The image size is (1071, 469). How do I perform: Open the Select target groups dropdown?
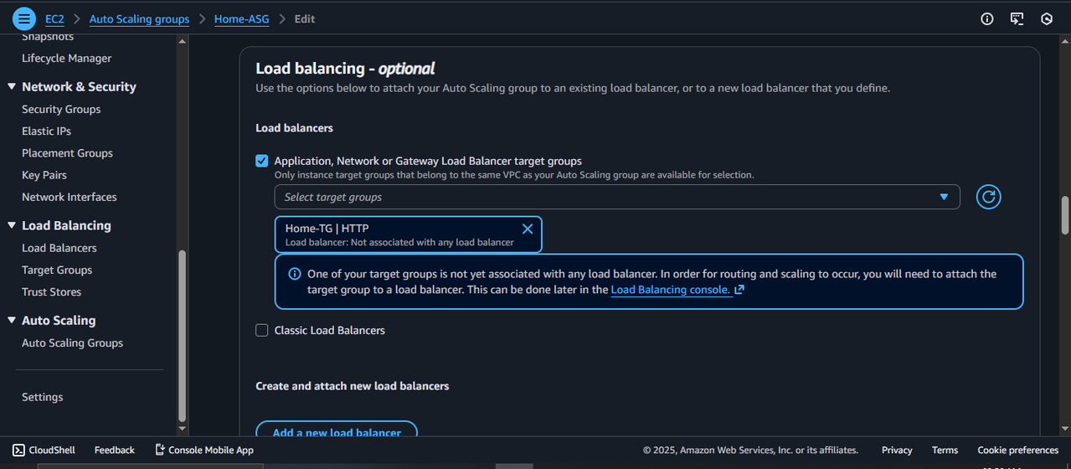(x=617, y=197)
